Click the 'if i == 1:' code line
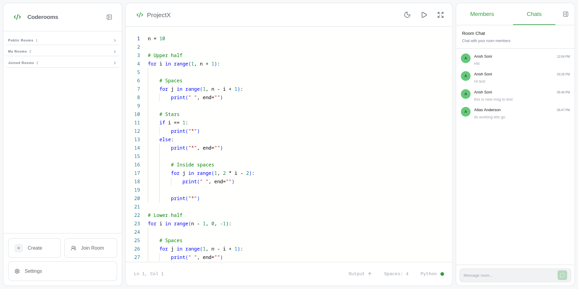578x289 pixels. click(x=174, y=123)
